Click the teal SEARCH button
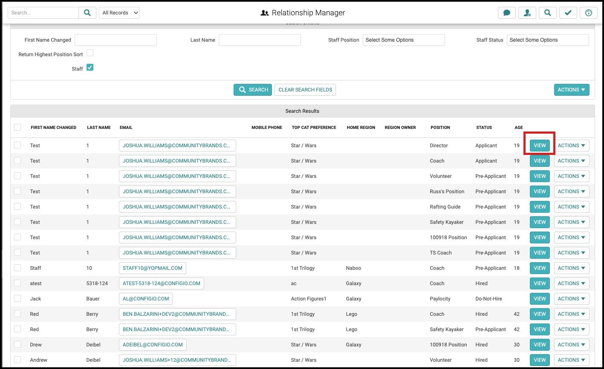Image resolution: width=604 pixels, height=369 pixels. pos(253,90)
